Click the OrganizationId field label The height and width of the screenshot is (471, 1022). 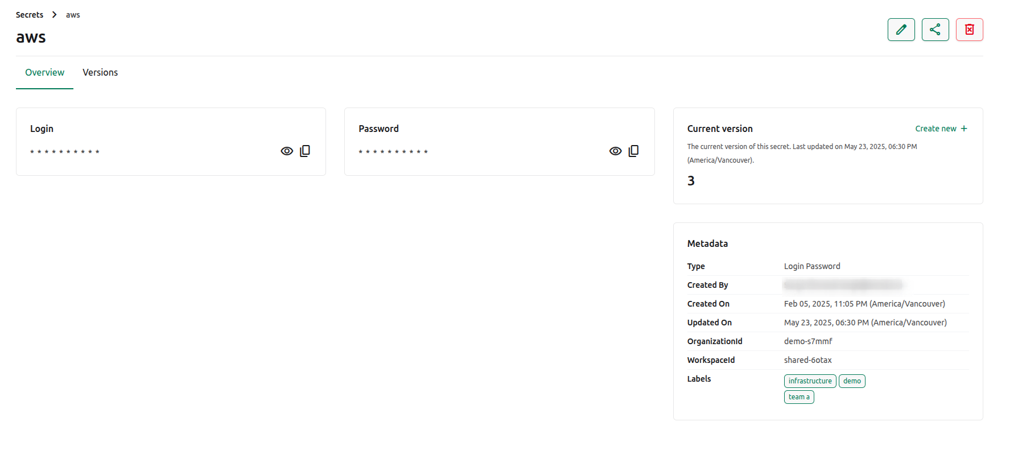[715, 341]
